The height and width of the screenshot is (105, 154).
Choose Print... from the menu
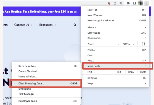[115, 50]
